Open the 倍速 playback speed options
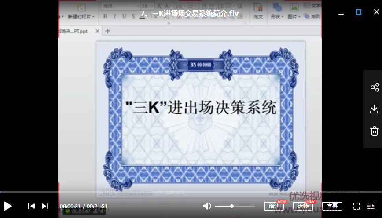The image size is (382, 218). click(274, 206)
